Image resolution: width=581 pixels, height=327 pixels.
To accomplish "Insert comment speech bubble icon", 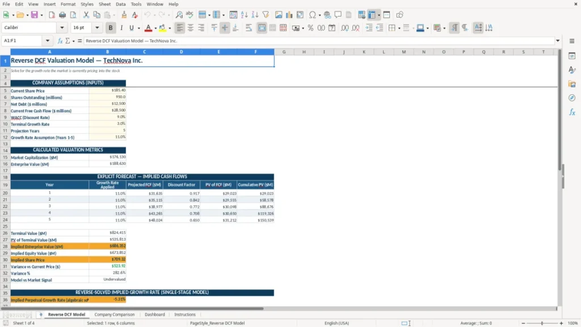I will [x=338, y=15].
